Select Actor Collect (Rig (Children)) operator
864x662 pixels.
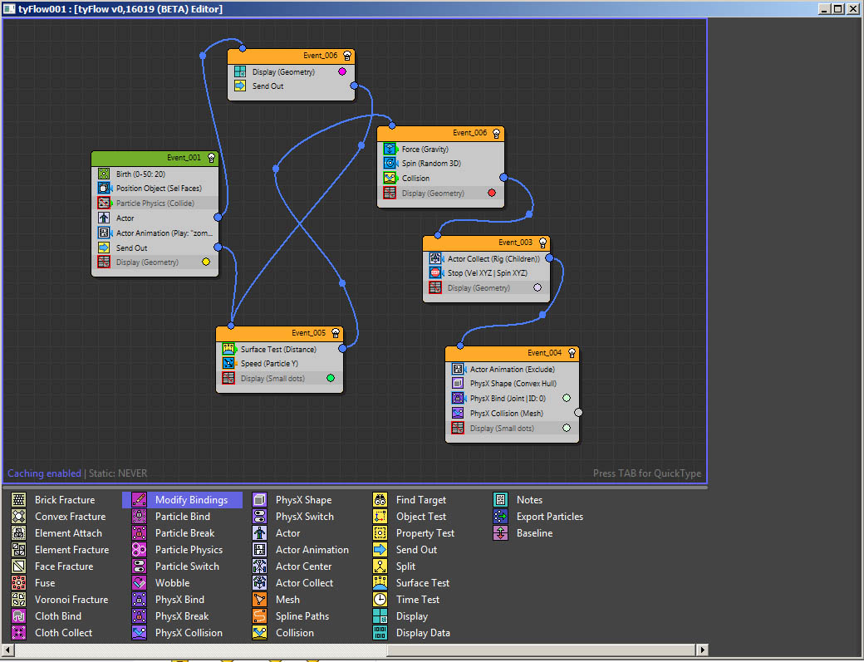click(x=486, y=259)
